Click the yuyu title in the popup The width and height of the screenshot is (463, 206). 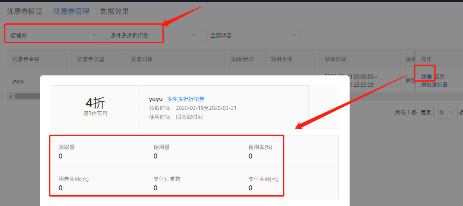156,99
